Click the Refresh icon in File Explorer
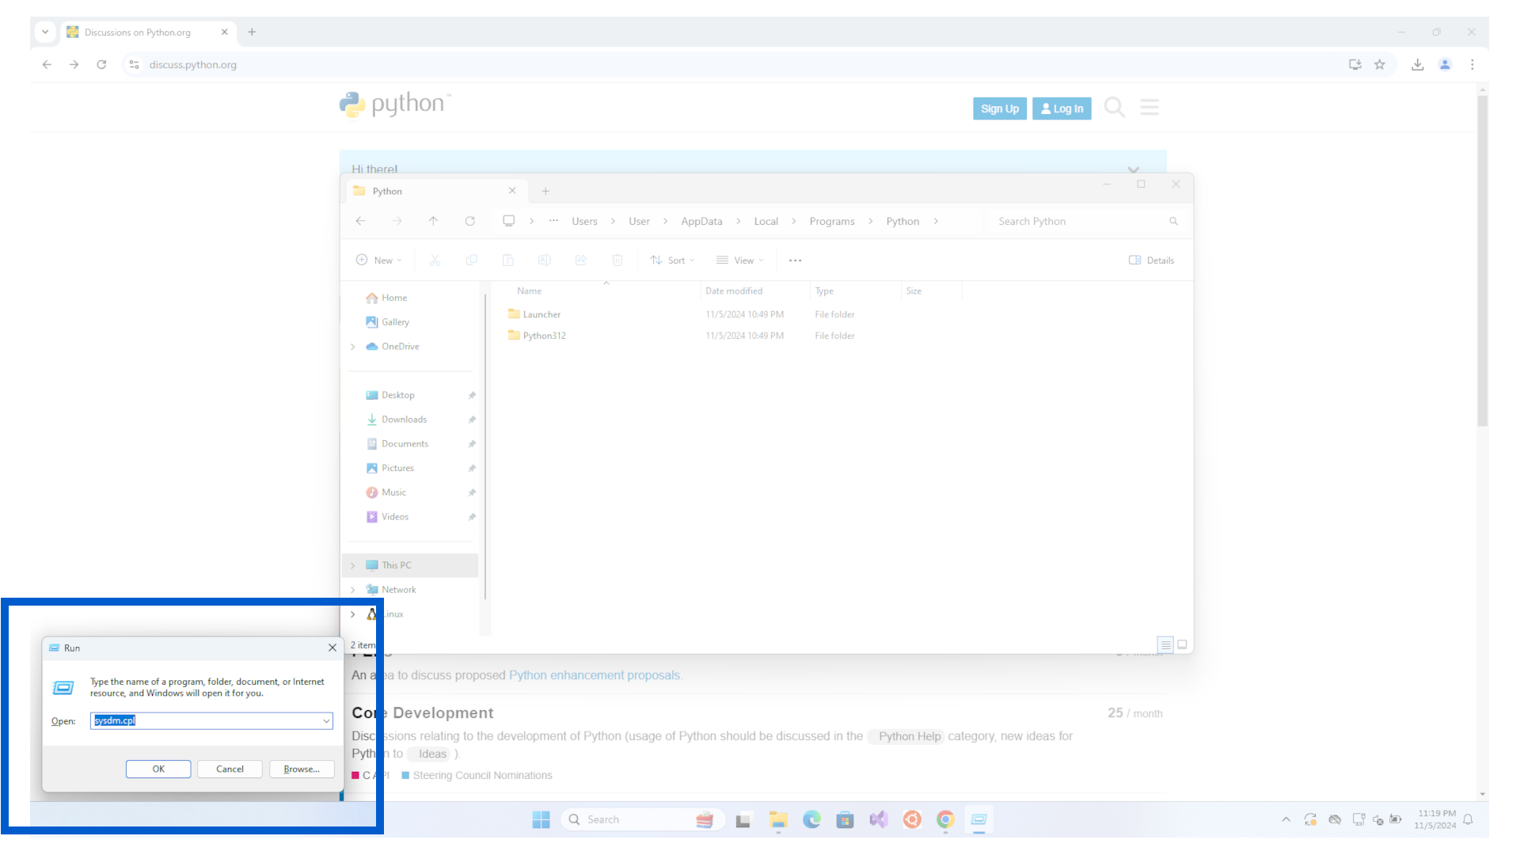This screenshot has width=1520, height=855. 470,221
